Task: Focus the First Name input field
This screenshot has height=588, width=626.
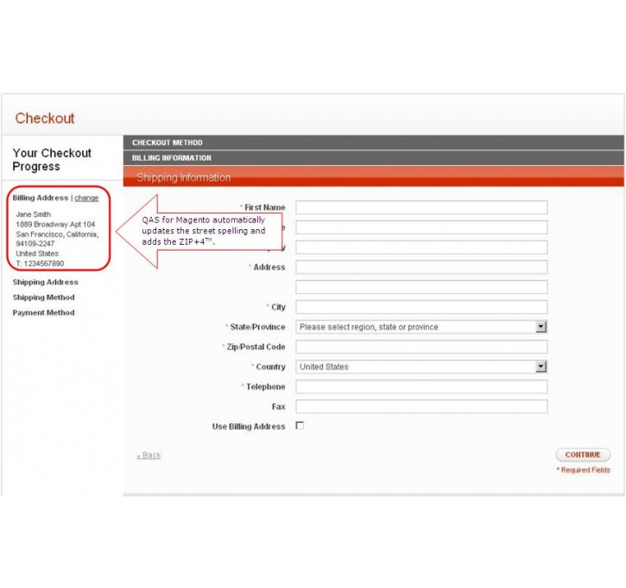Action: 421,208
